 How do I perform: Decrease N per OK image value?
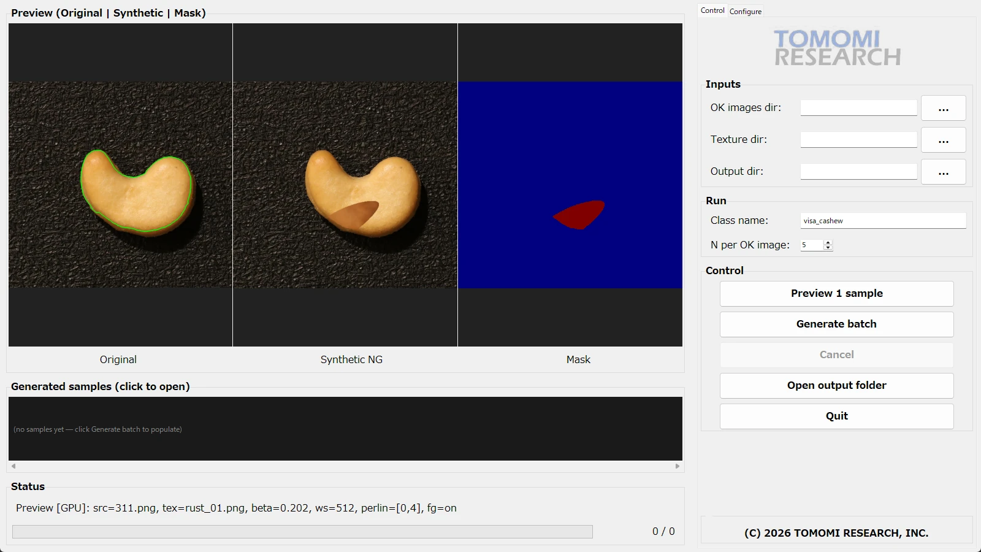828,248
